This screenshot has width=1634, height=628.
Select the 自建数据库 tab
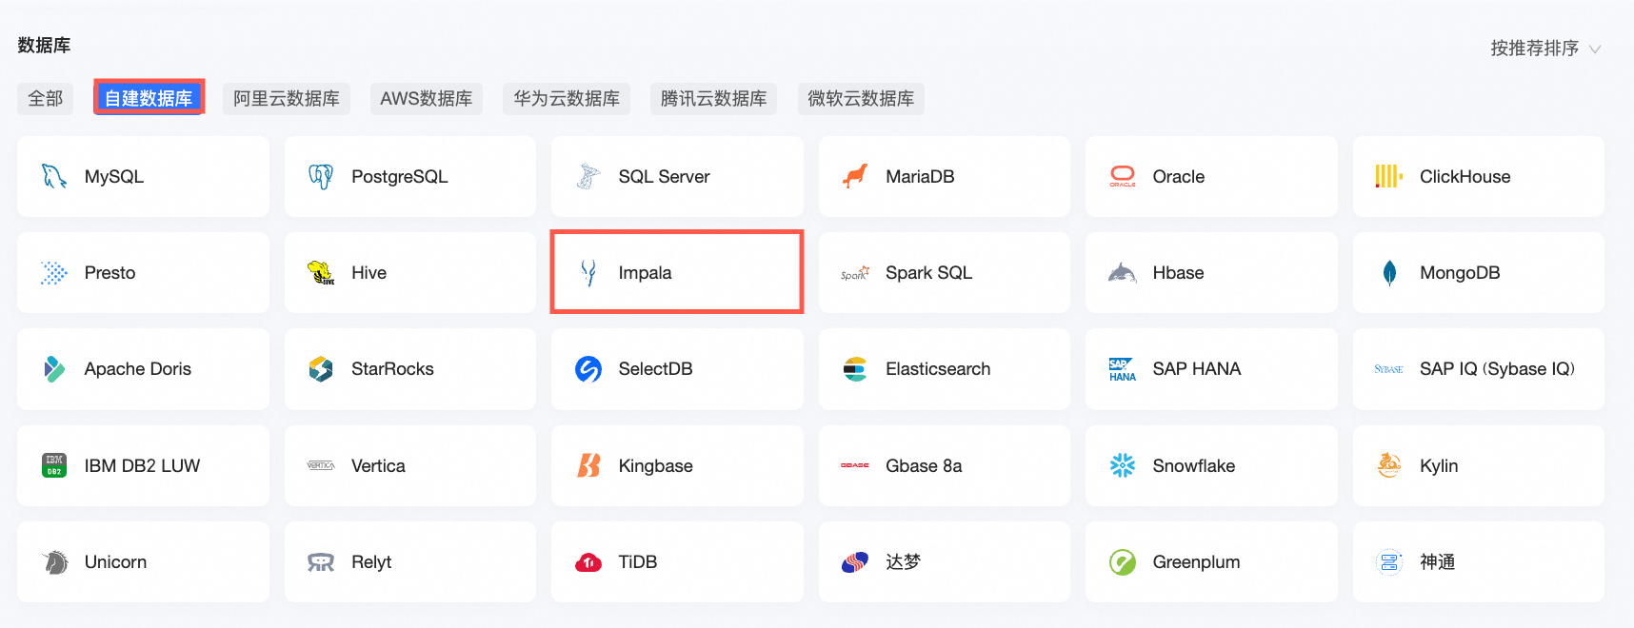(149, 98)
